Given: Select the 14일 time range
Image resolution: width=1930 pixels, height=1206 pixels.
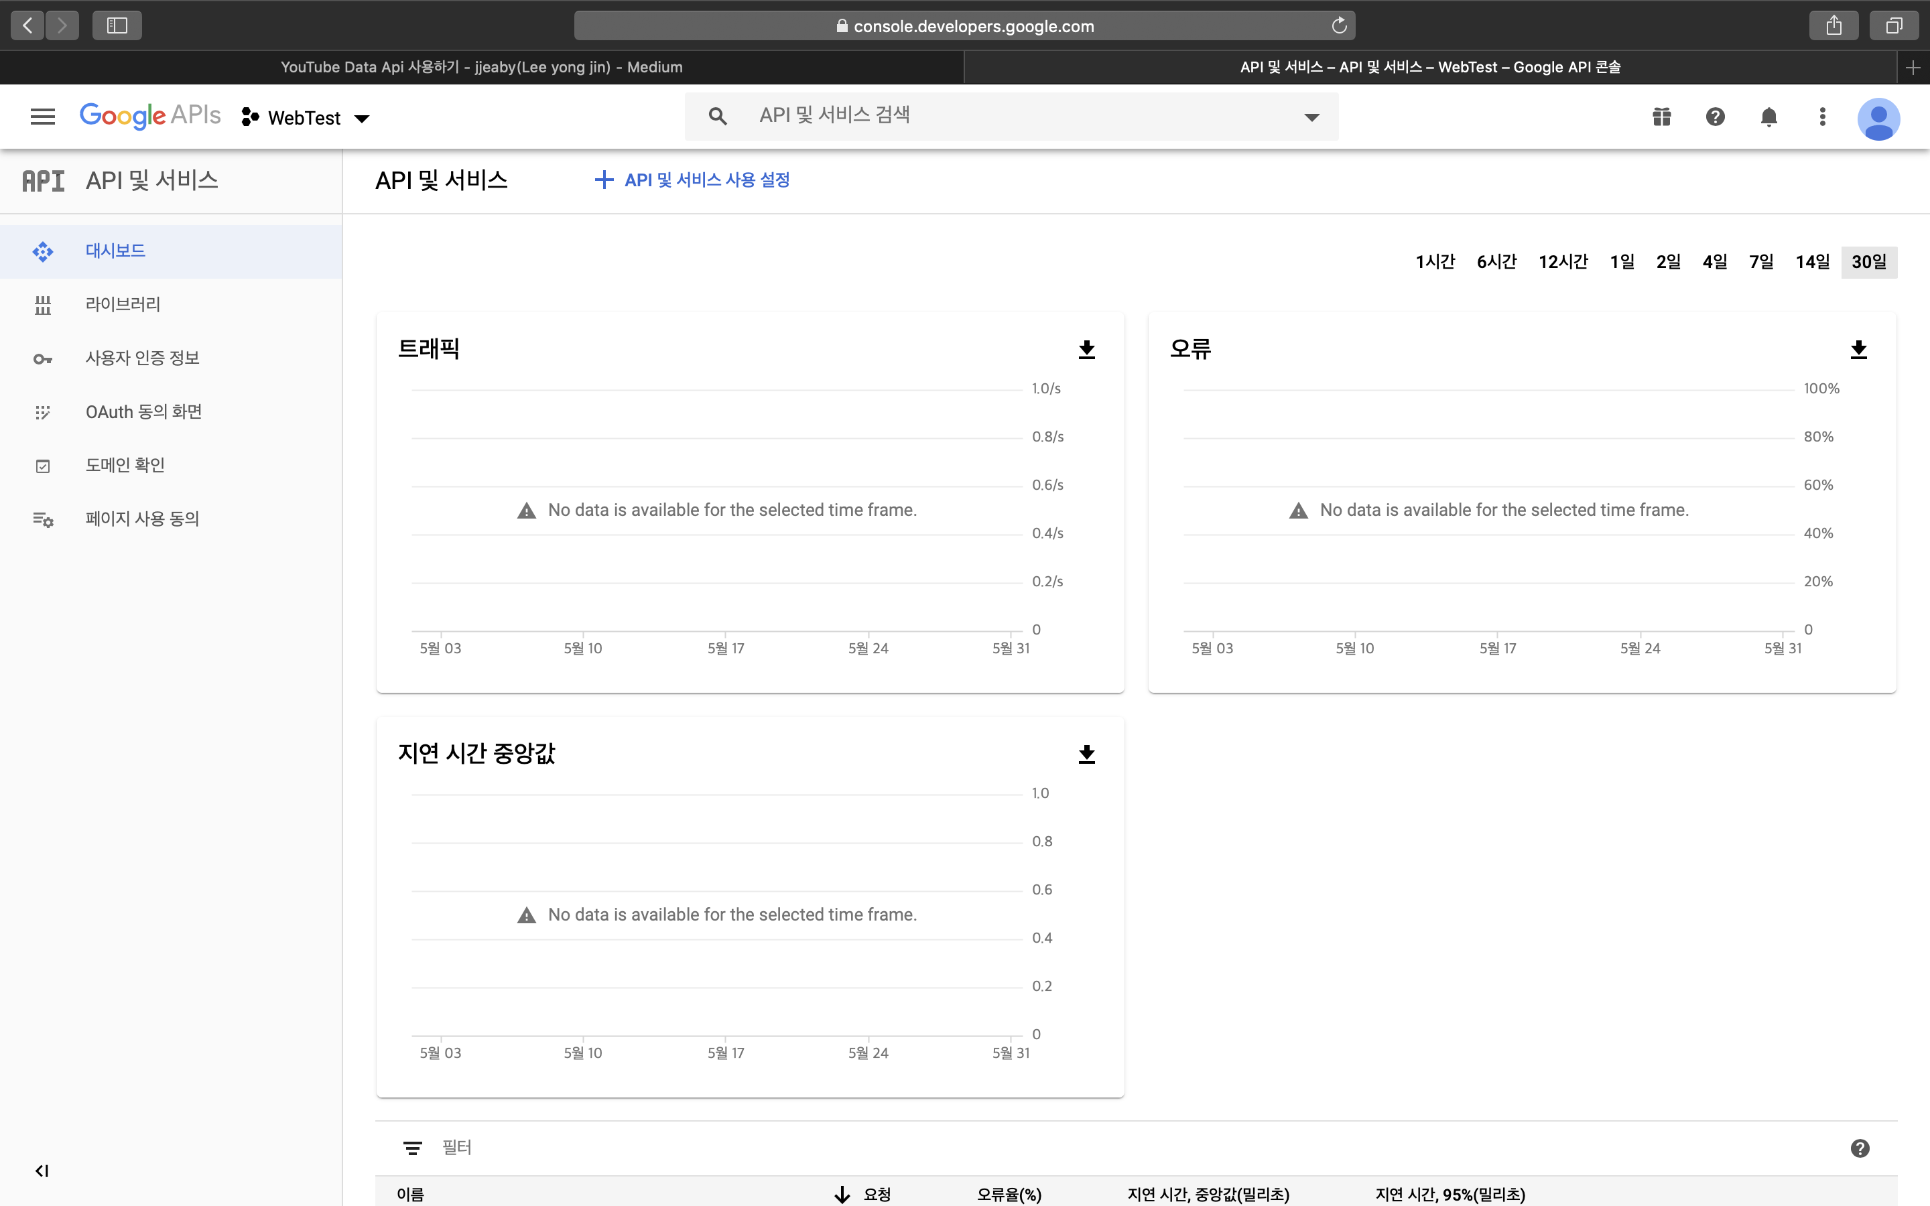Looking at the screenshot, I should 1812,261.
